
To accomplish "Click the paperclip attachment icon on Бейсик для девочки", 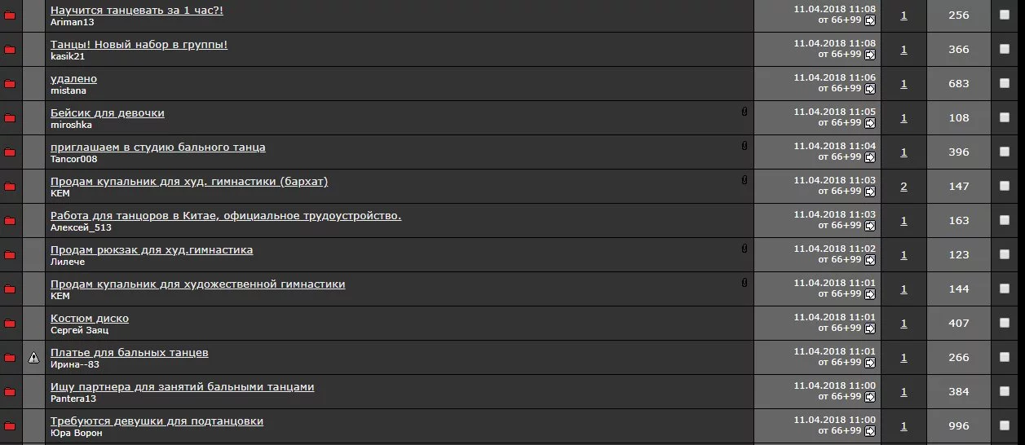I will (x=744, y=112).
